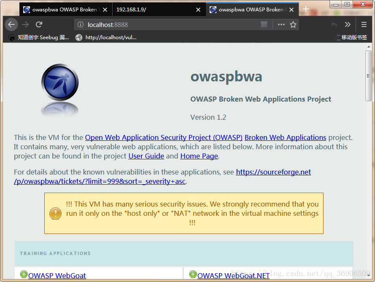The width and height of the screenshot is (375, 282).
Task: Expand the toolbar overflow chevrons
Action: [348, 24]
